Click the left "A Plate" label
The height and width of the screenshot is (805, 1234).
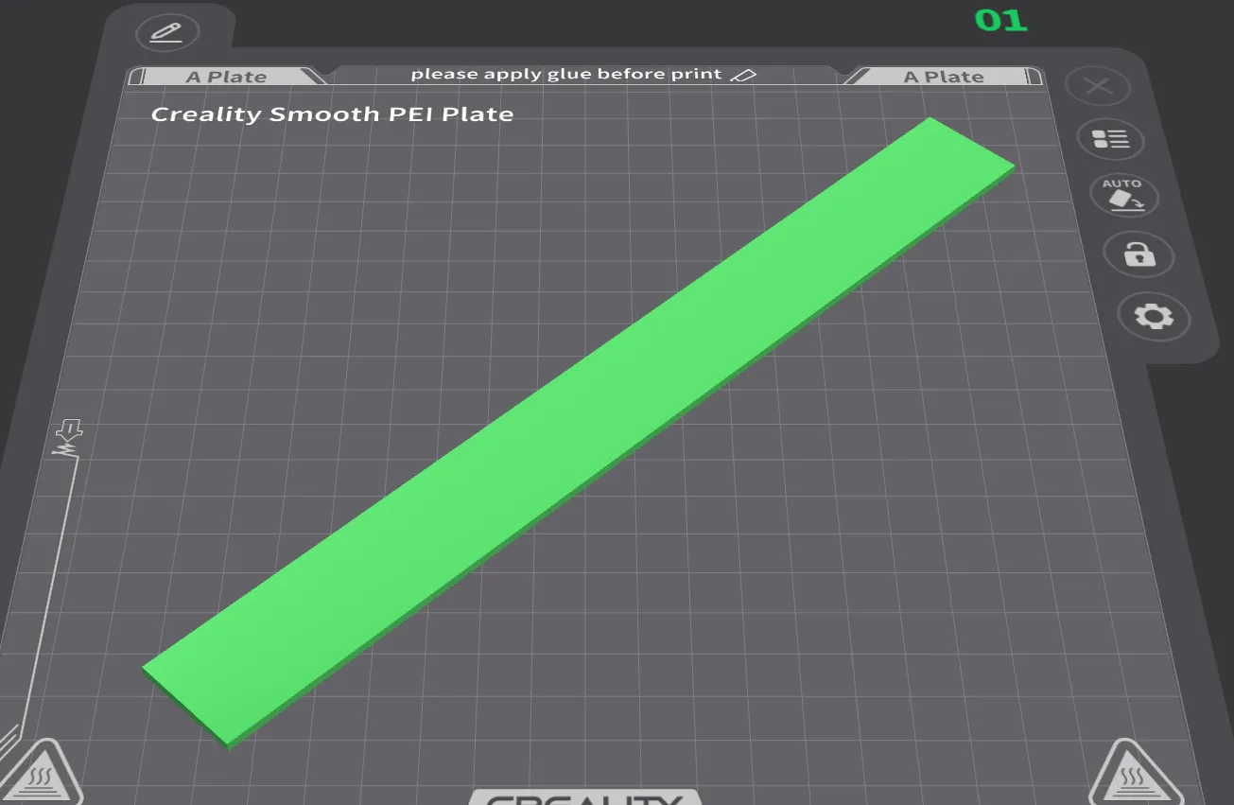226,77
